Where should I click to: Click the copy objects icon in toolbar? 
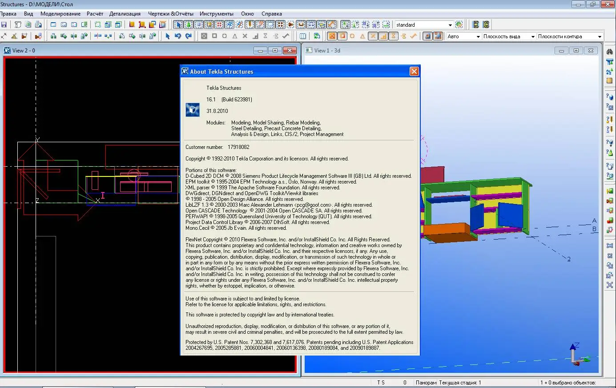[x=53, y=36]
